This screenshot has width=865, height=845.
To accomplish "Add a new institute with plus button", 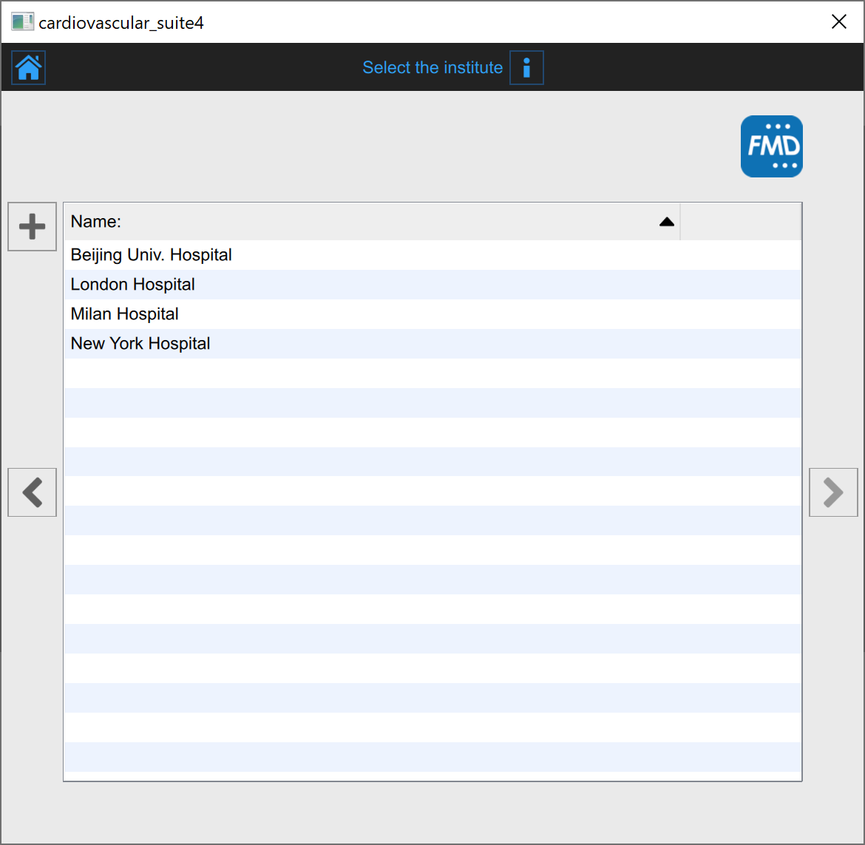I will pyautogui.click(x=33, y=226).
